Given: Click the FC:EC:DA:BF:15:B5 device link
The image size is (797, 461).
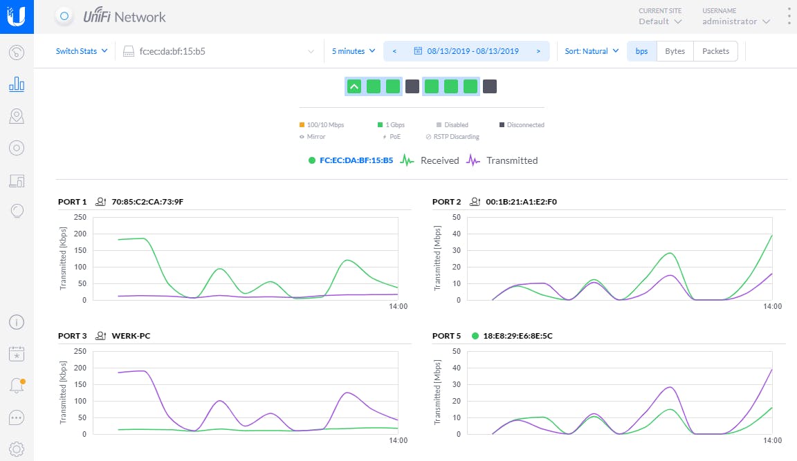Looking at the screenshot, I should click(356, 160).
